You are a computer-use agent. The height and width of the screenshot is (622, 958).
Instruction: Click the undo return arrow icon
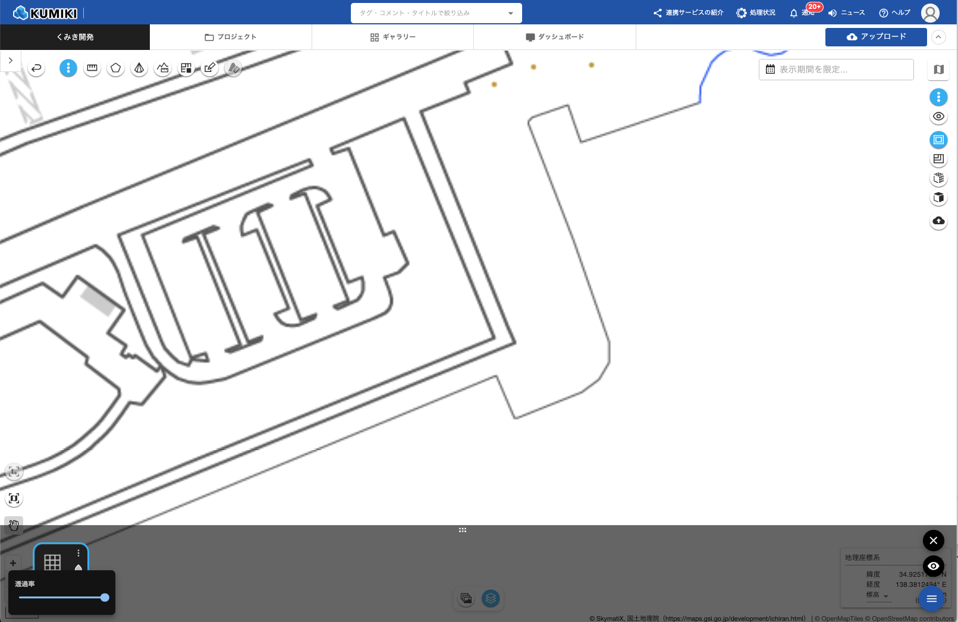pos(36,68)
